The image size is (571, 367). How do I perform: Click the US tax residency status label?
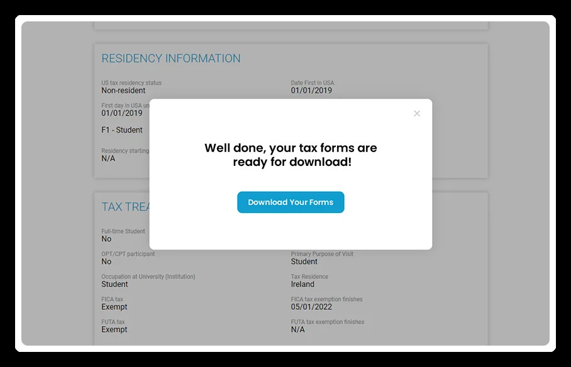(131, 83)
